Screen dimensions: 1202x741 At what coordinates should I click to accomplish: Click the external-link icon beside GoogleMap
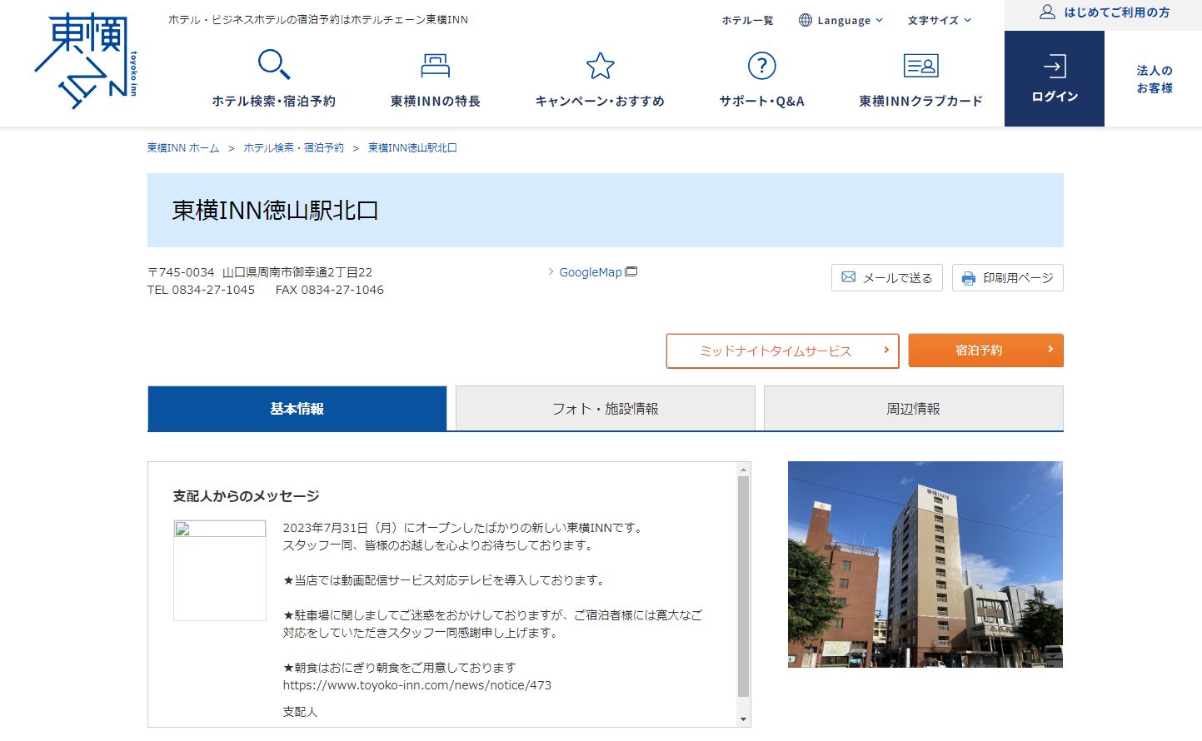coord(631,271)
